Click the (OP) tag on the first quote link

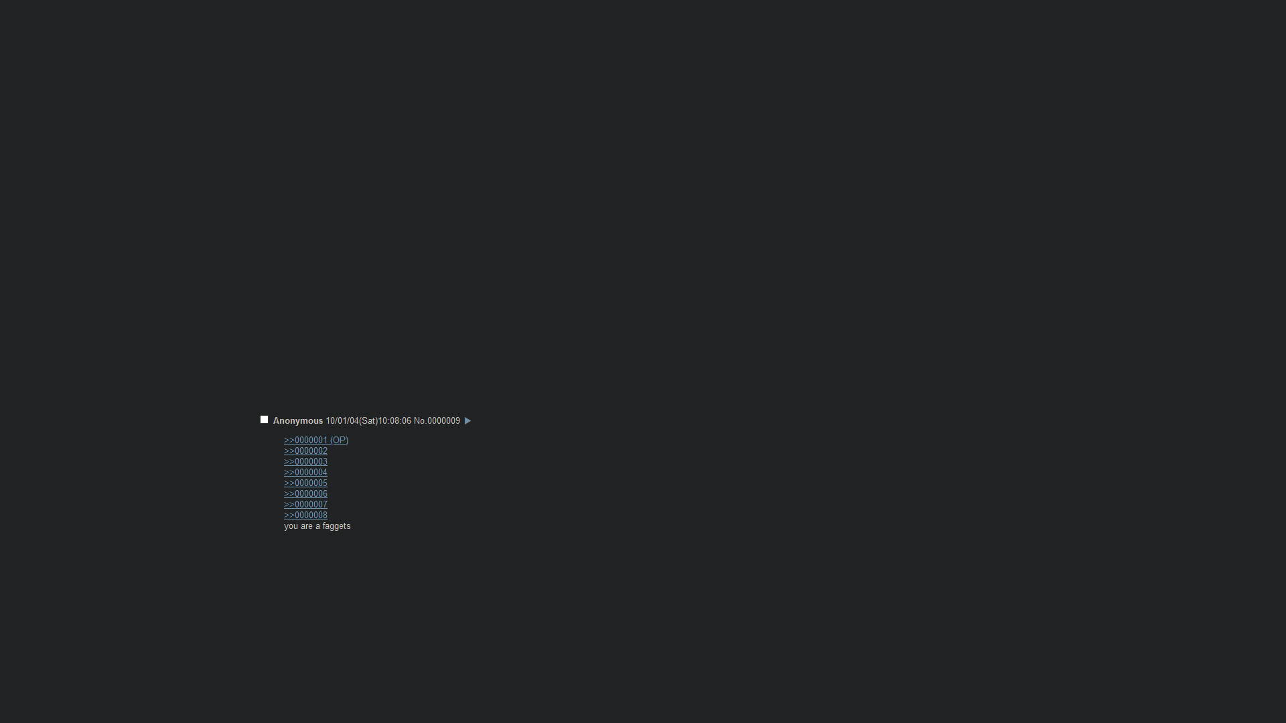pyautogui.click(x=340, y=440)
